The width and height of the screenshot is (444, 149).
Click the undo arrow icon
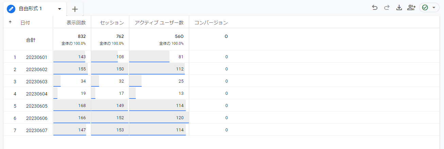coord(375,8)
